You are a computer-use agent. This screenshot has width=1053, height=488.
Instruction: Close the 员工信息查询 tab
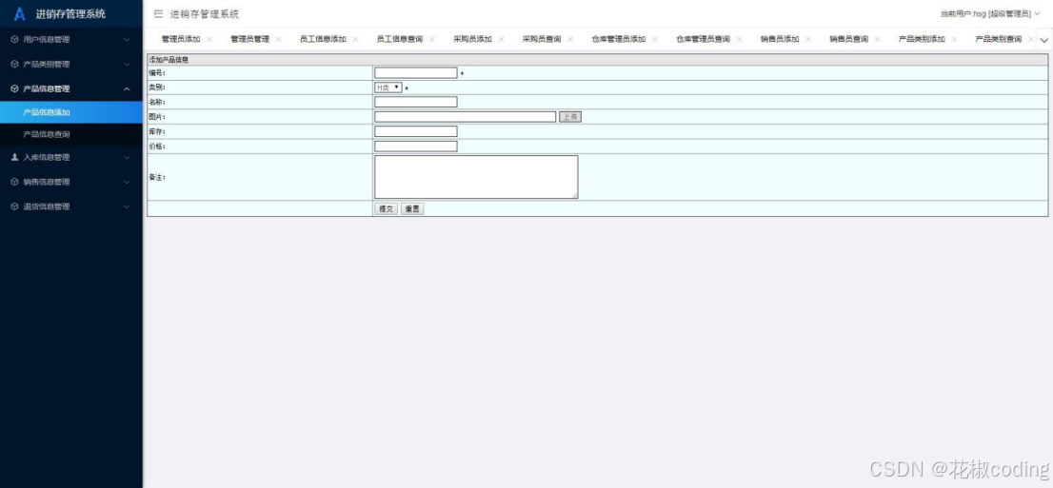tap(432, 40)
